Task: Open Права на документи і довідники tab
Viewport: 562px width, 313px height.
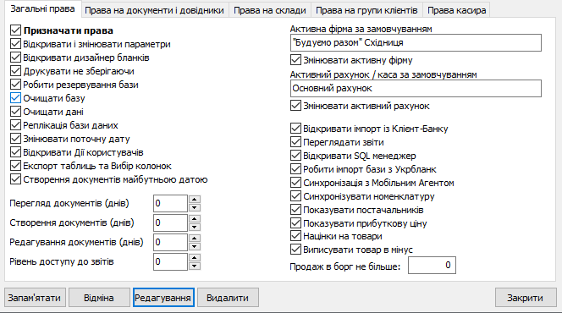Action: (154, 10)
